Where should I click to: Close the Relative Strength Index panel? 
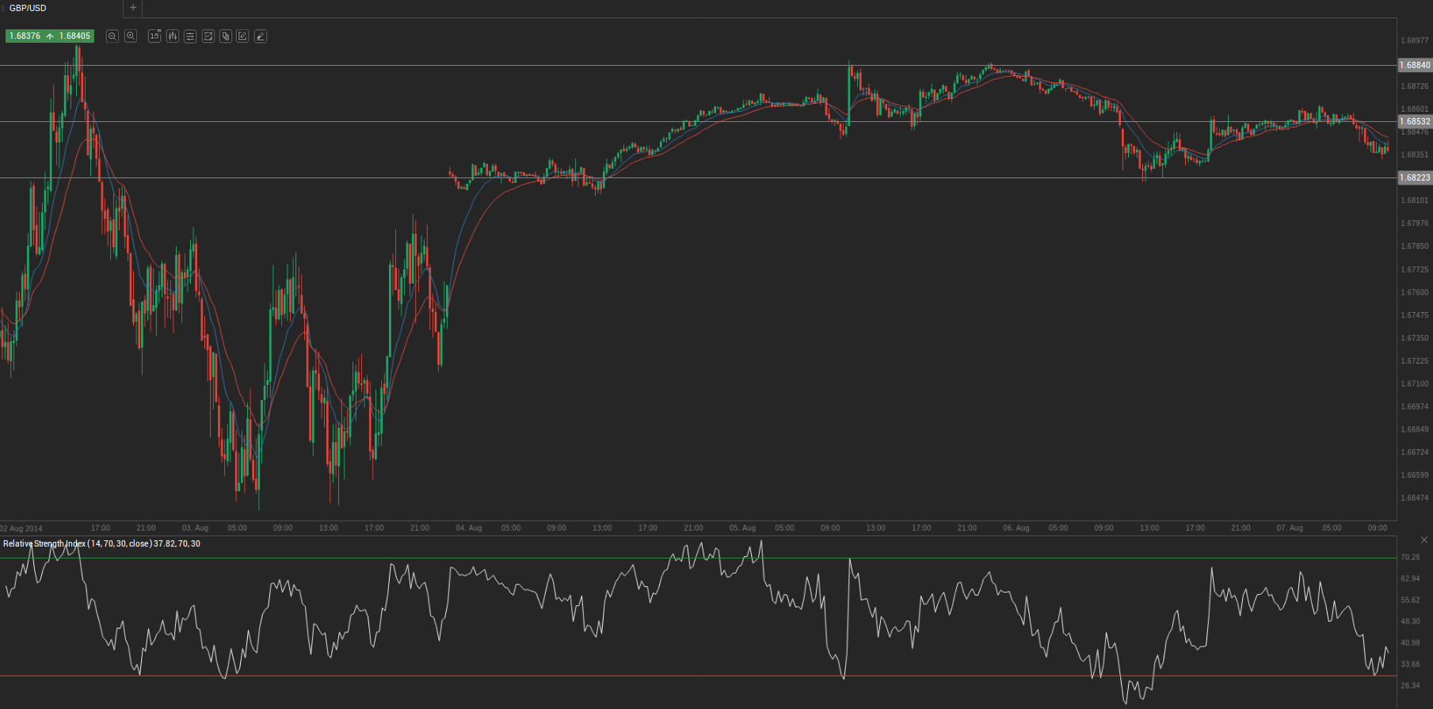(x=1423, y=539)
